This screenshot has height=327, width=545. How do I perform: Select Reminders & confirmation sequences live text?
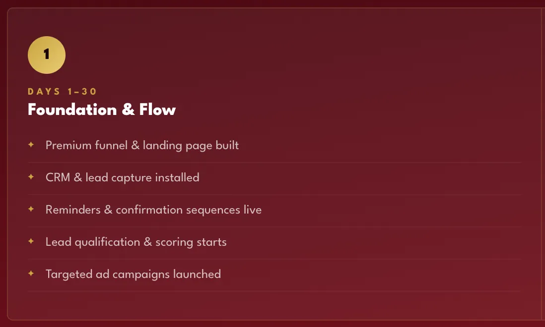click(153, 210)
